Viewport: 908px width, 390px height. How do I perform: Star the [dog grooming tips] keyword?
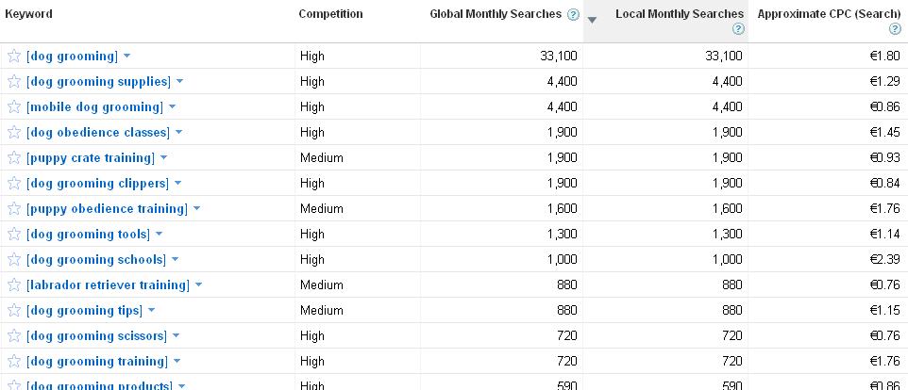pyautogui.click(x=14, y=310)
